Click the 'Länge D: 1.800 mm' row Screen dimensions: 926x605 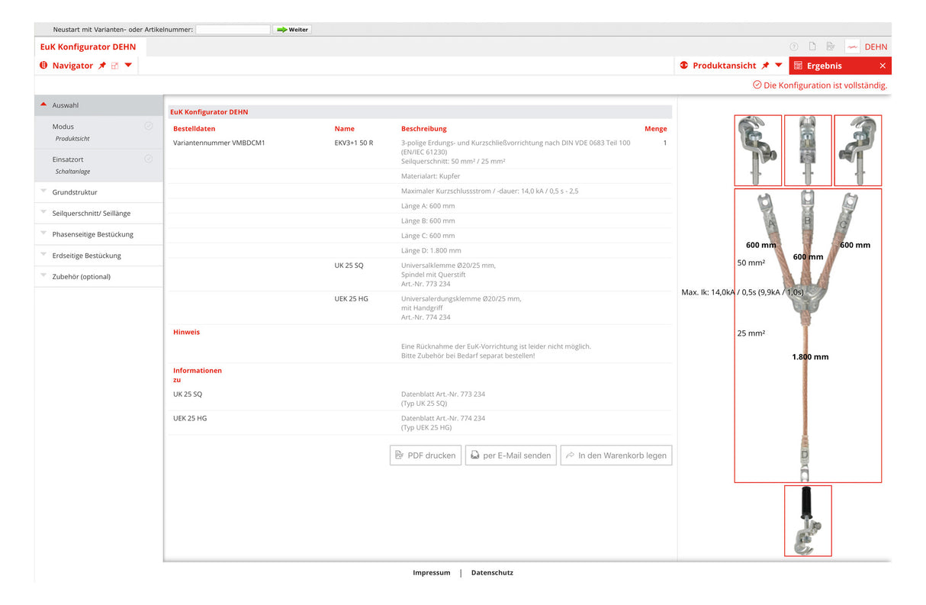tap(420, 250)
